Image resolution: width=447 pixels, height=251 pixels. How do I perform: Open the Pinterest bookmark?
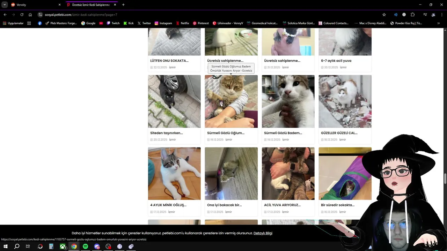tap(200, 23)
